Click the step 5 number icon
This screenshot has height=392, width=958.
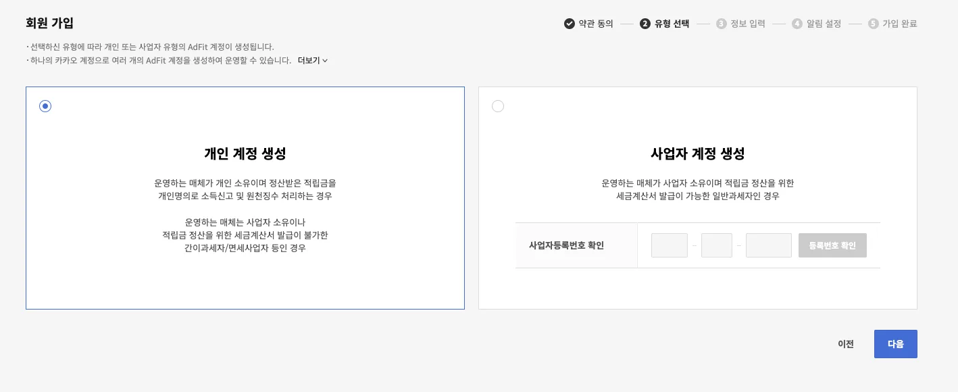pyautogui.click(x=874, y=24)
